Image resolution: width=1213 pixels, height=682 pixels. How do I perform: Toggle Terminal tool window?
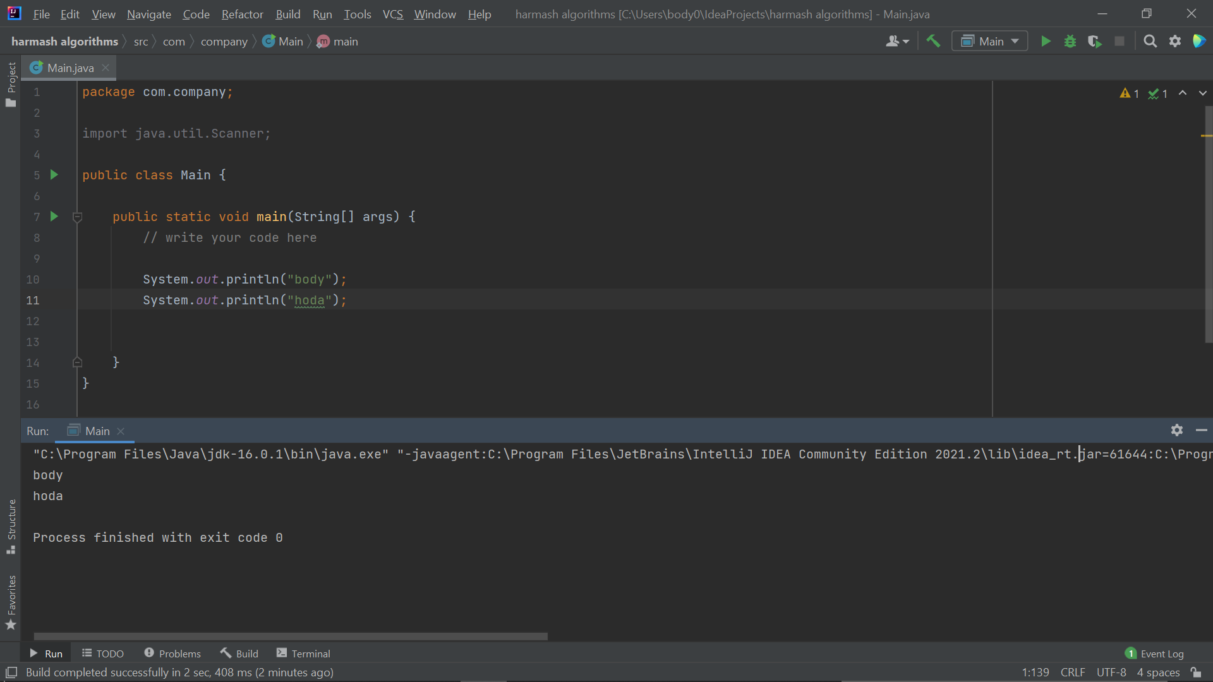point(303,654)
